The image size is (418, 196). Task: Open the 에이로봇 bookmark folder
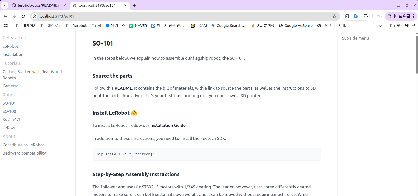(x=52, y=26)
